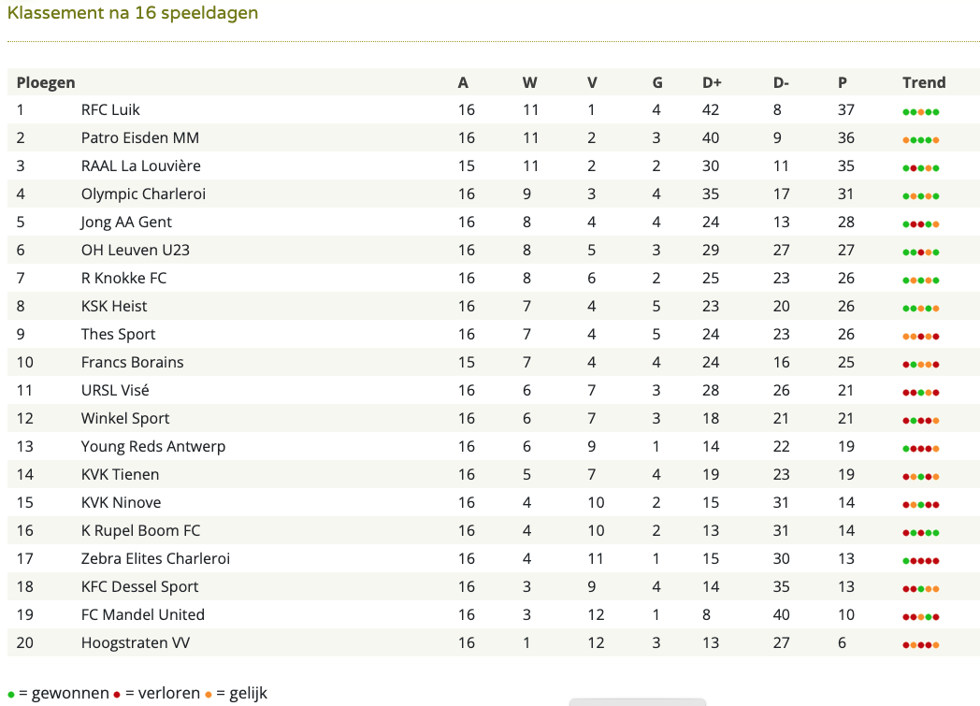Open Olympic Charleroi team name
The width and height of the screenshot is (980, 706).
(x=143, y=194)
